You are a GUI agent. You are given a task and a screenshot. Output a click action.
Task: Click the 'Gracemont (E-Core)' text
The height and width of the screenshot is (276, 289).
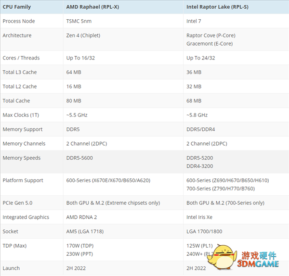[x=210, y=44]
